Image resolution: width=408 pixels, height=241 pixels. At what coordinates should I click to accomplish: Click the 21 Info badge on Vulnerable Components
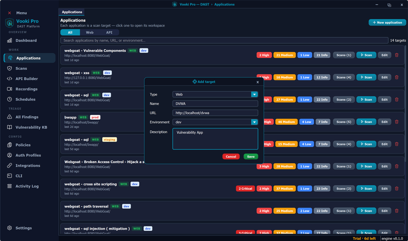pos(322,55)
